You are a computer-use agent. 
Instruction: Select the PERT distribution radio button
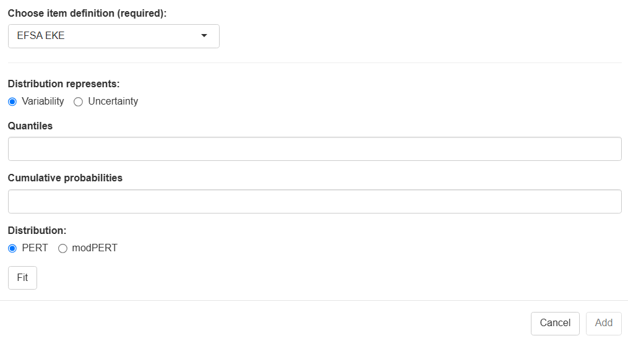pos(12,248)
